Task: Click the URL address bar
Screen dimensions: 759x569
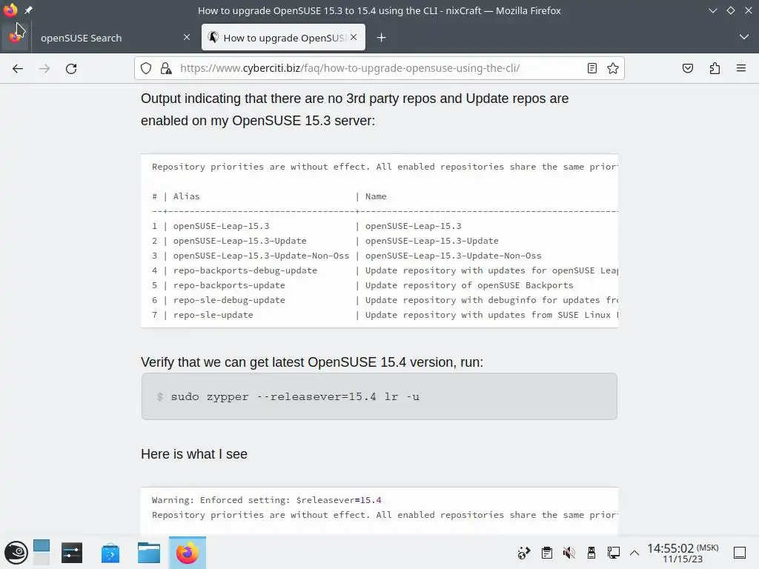Action: [x=379, y=68]
